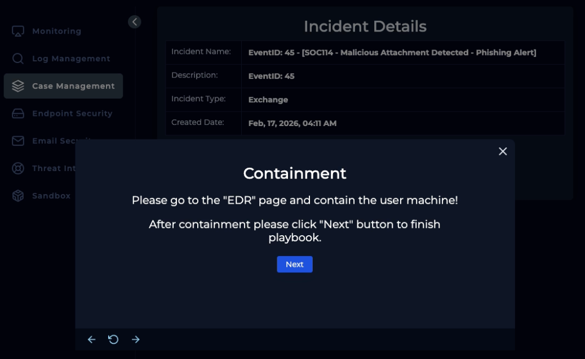Viewport: 585px width, 359px height.
Task: Close the Containment dialog
Action: coord(503,151)
